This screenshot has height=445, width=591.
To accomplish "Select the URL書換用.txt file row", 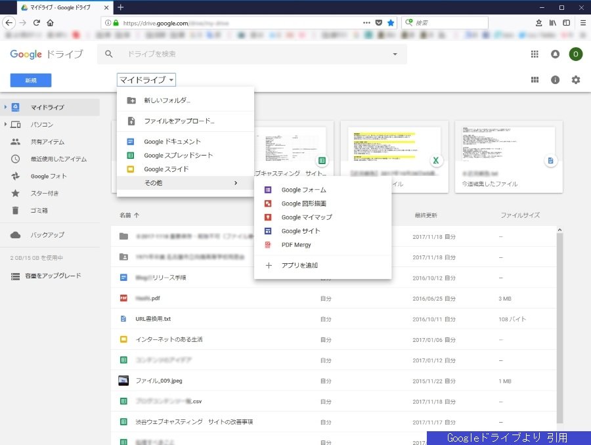I will tap(334, 319).
